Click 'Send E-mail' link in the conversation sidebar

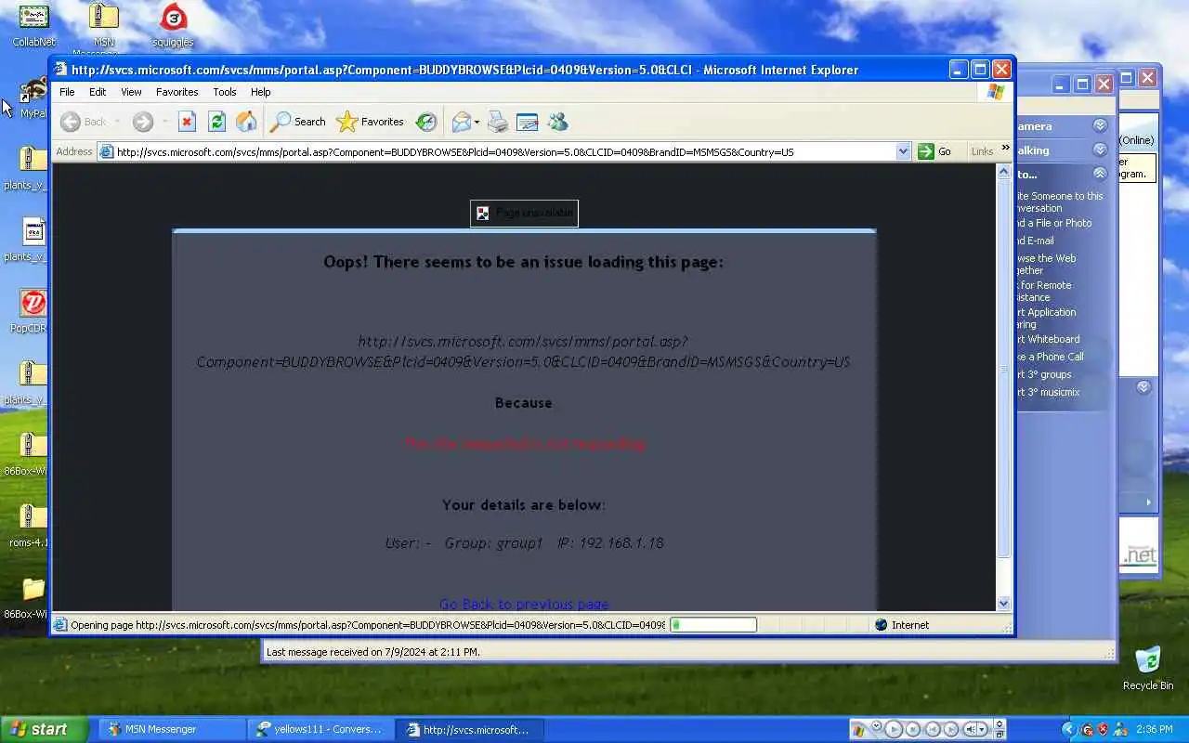(1036, 241)
